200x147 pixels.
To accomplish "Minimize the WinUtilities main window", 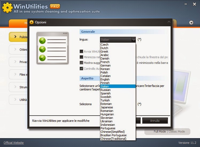I will click(186, 4).
